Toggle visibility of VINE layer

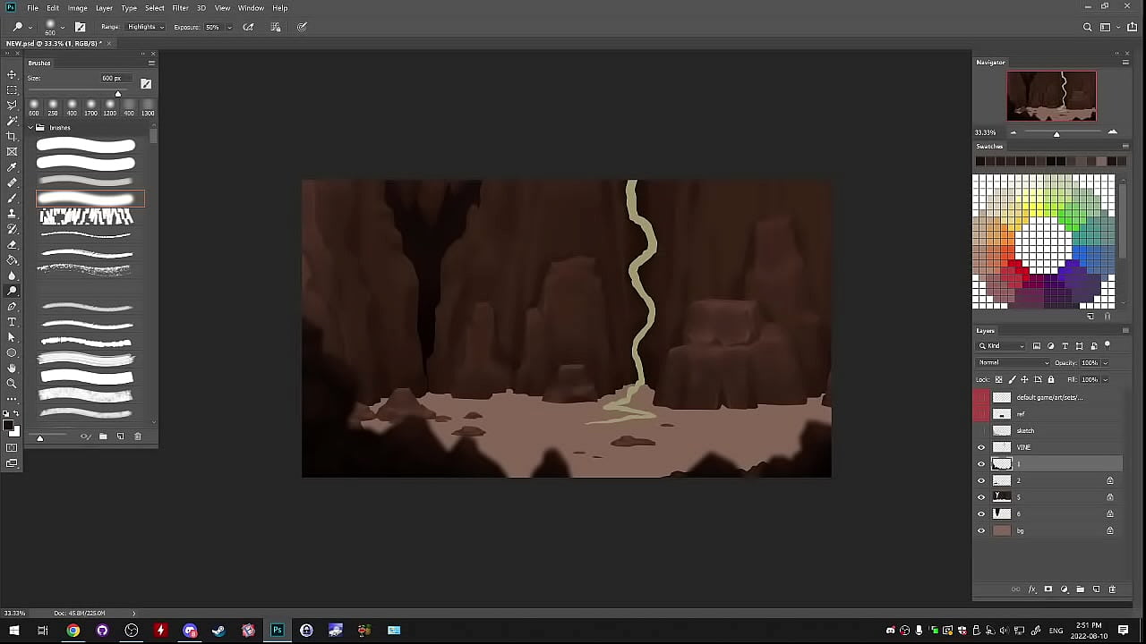[981, 447]
